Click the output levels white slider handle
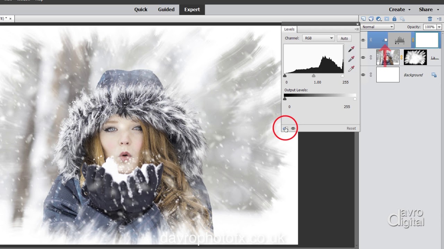This screenshot has height=249, width=444. [x=355, y=99]
